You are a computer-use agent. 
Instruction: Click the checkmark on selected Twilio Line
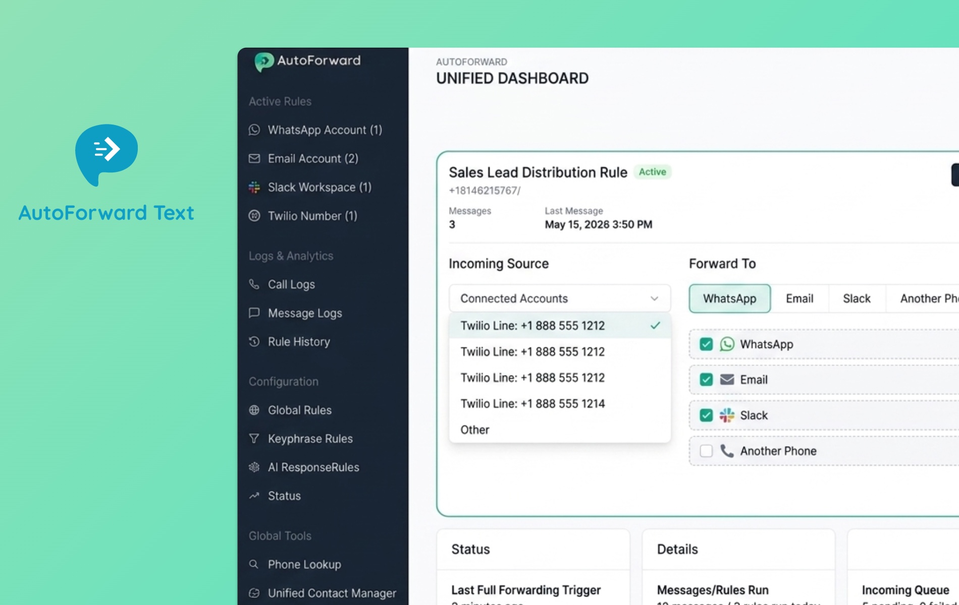point(655,326)
